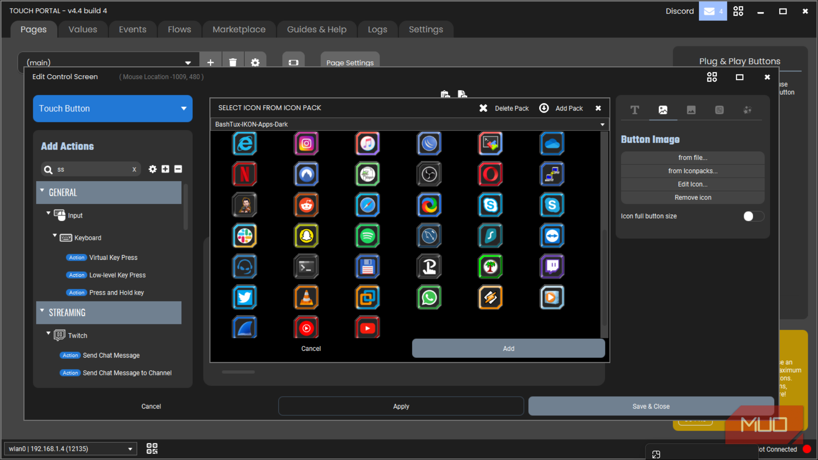Switch to the Settings tab
This screenshot has width=818, height=460.
[426, 29]
